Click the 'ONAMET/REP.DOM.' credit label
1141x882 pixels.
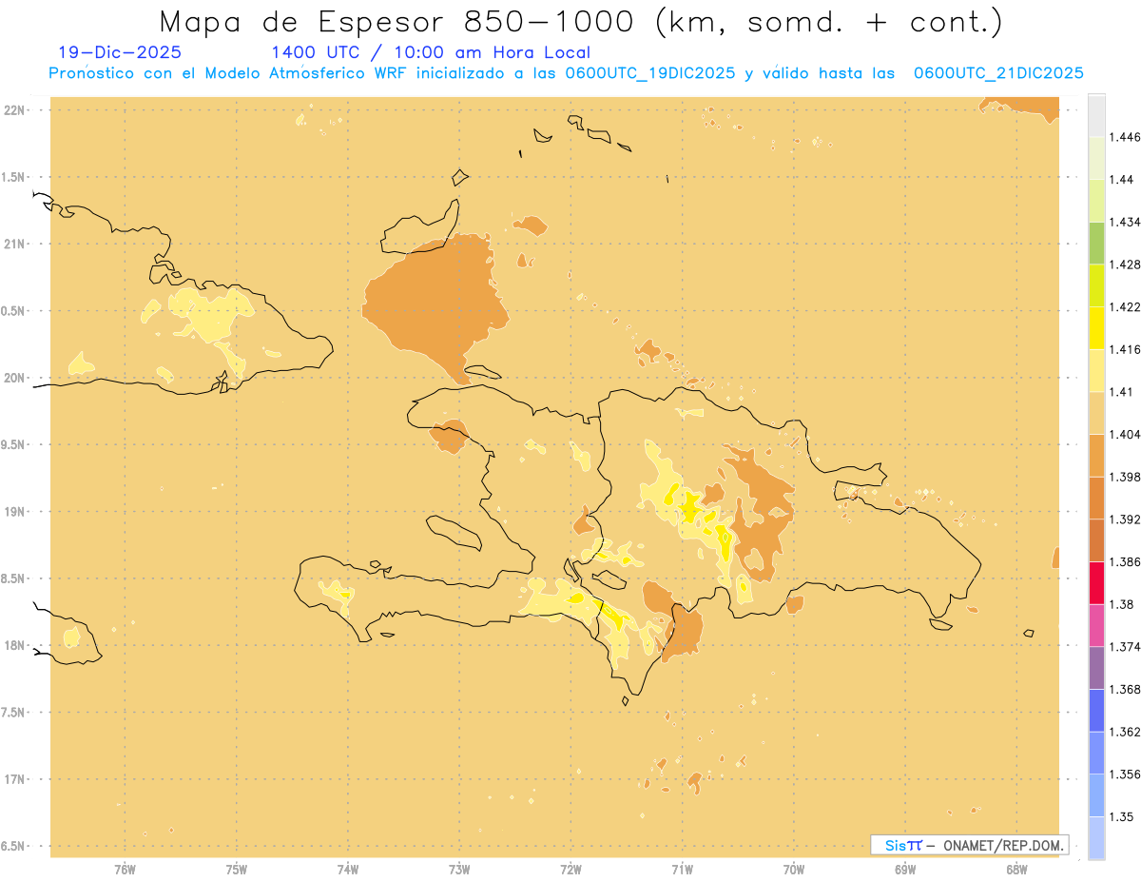(1002, 845)
